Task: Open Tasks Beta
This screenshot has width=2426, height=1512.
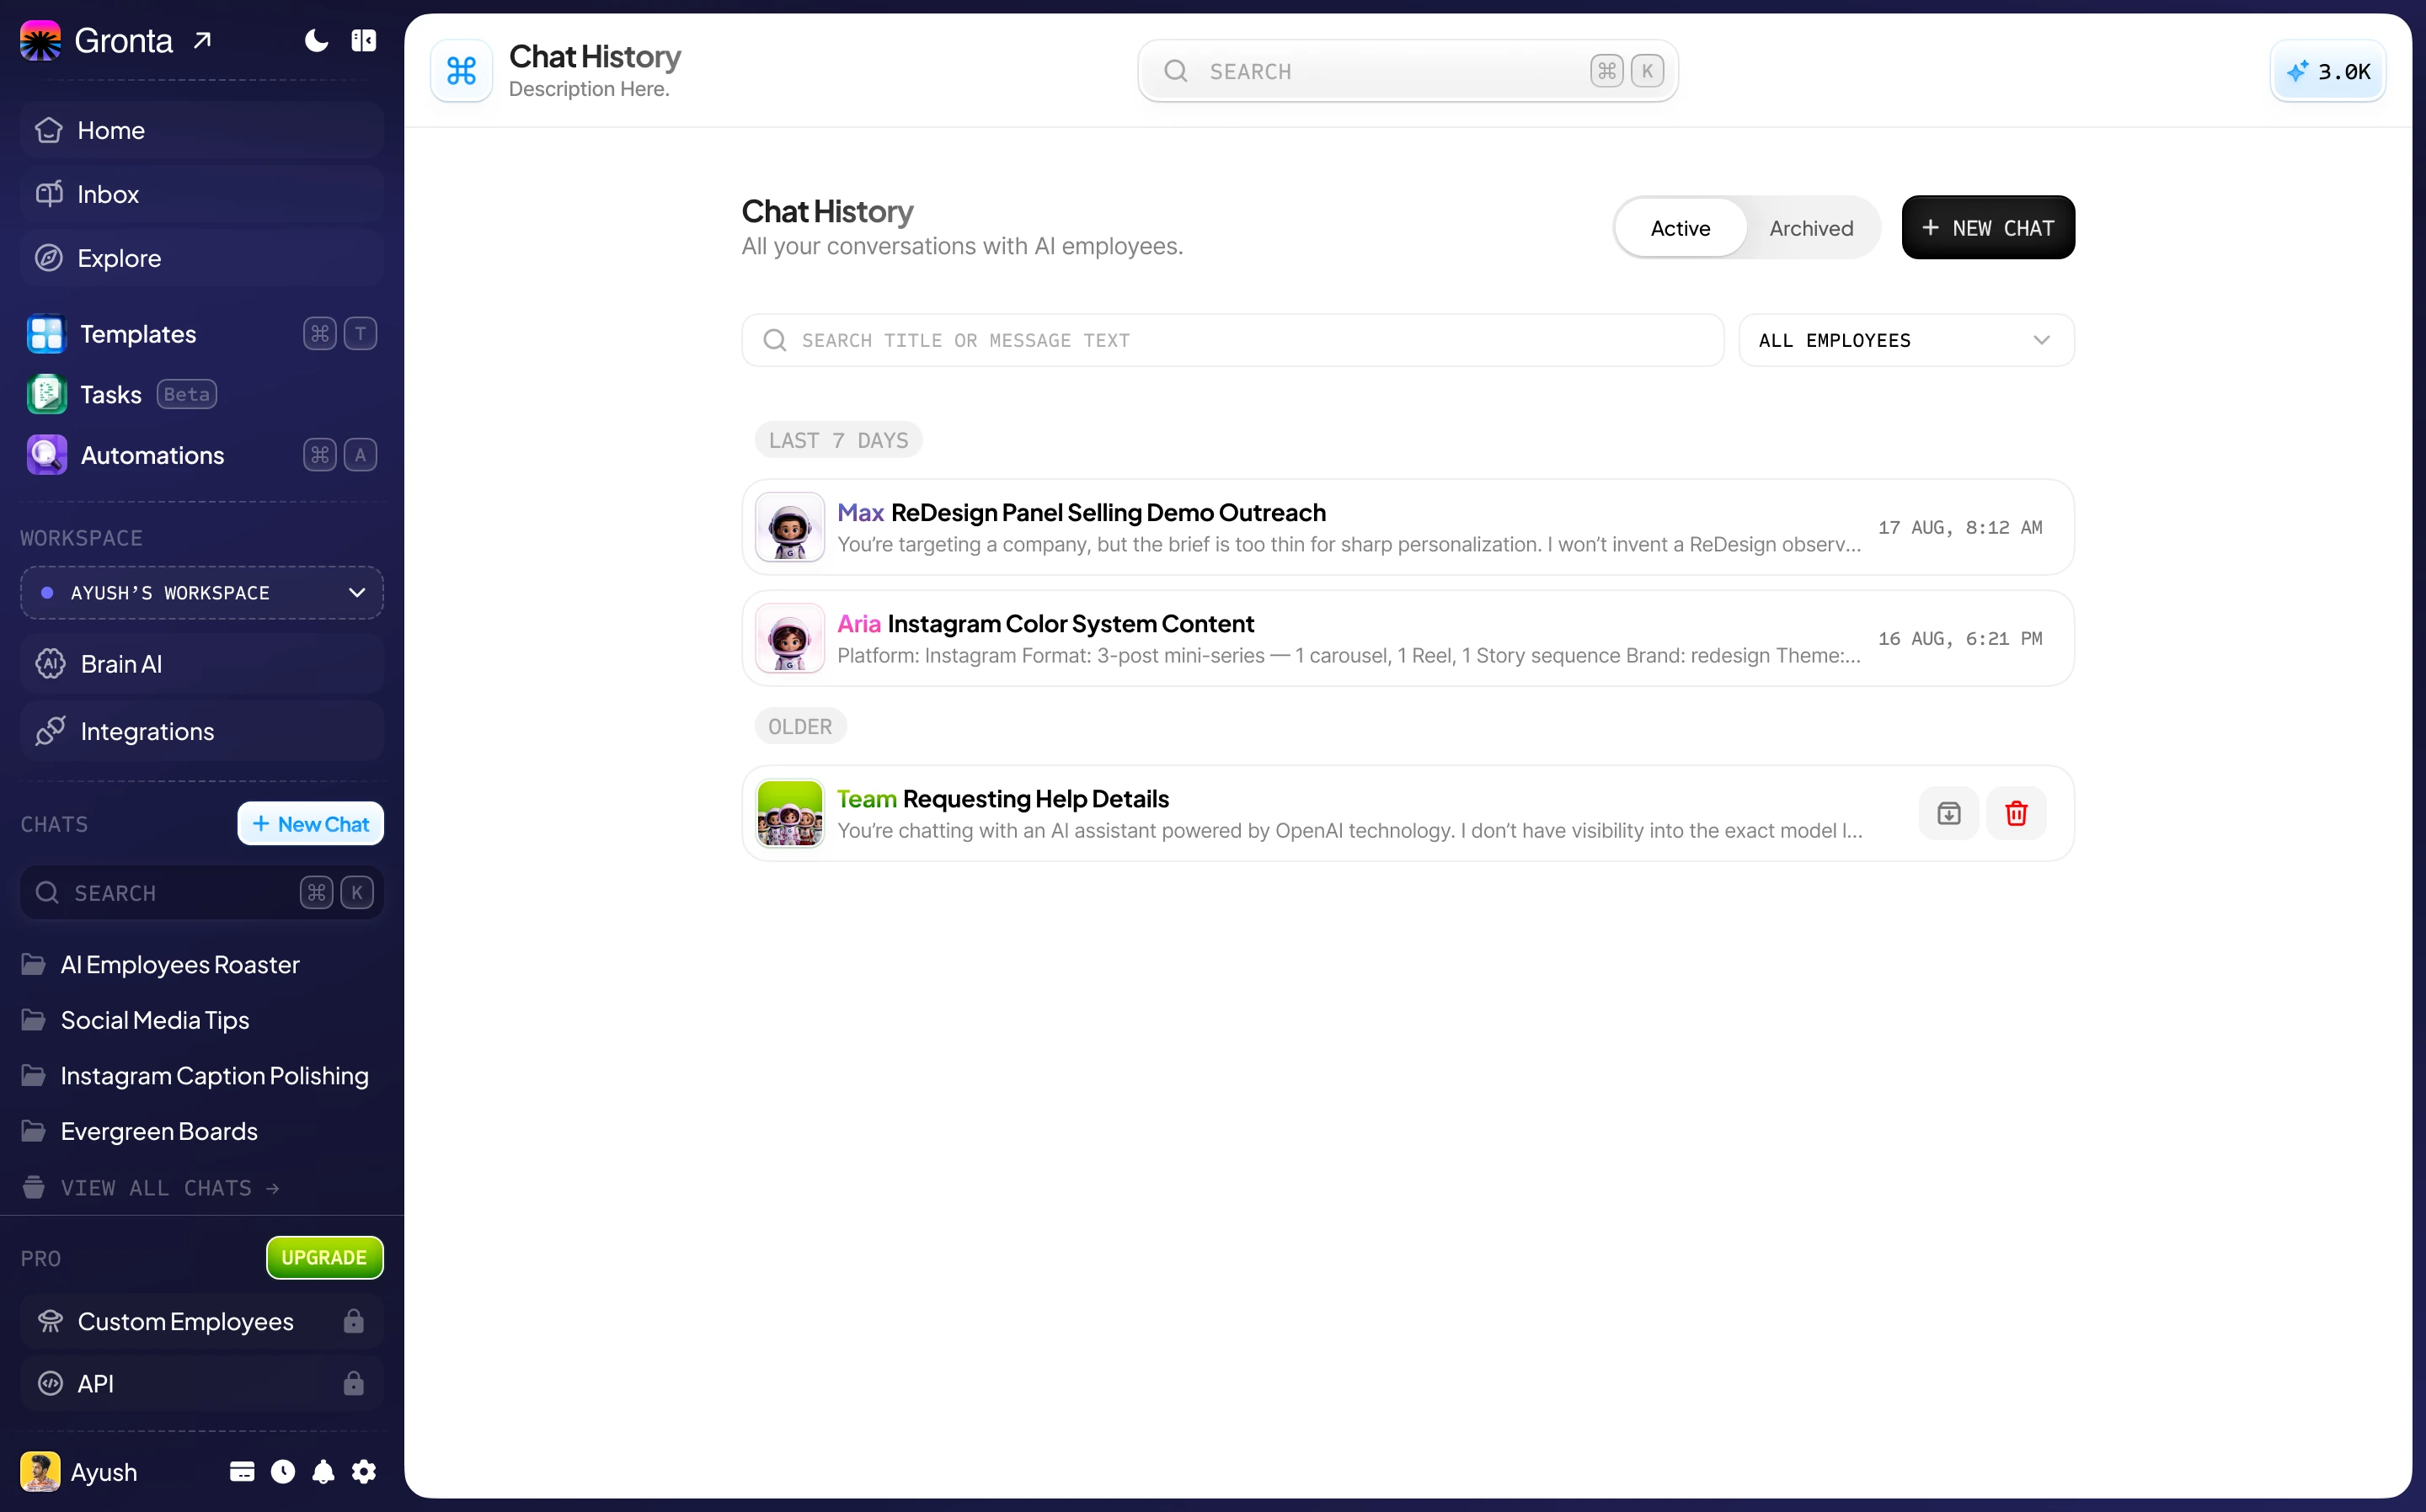Action: point(202,395)
